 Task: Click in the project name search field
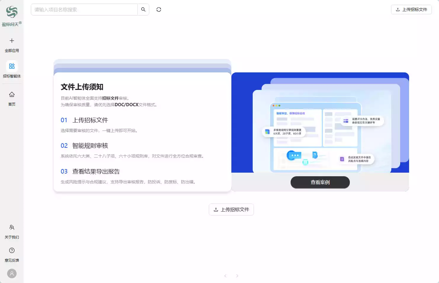point(84,9)
